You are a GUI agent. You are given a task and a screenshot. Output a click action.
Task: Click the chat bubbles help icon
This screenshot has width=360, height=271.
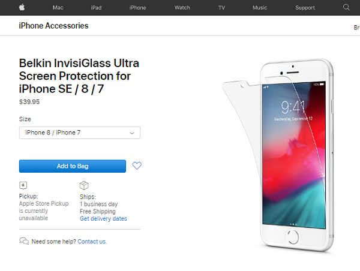[24, 241]
